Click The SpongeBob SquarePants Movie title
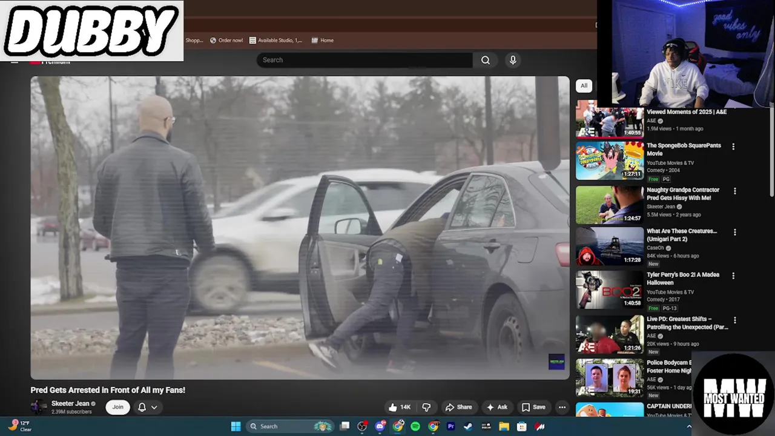 click(x=684, y=150)
